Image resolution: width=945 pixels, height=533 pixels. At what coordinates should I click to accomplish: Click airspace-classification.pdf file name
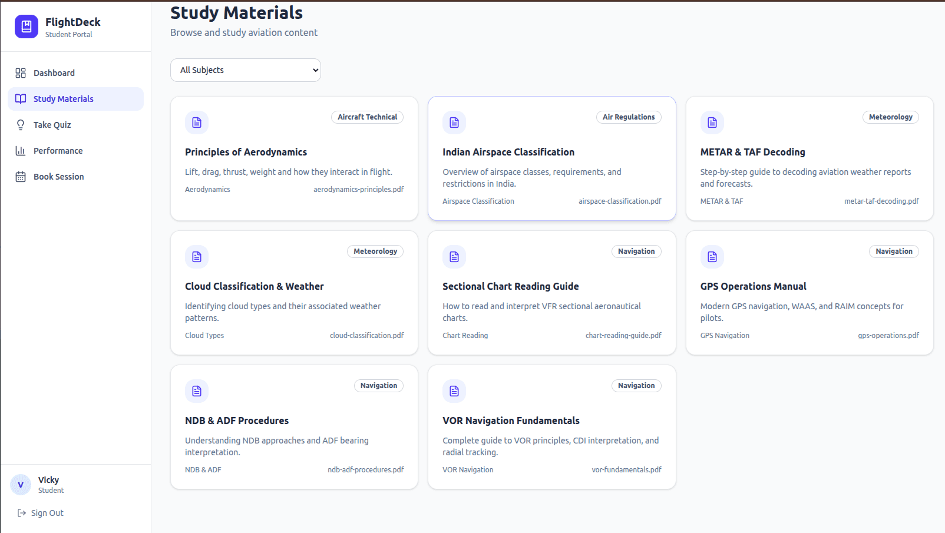click(620, 201)
